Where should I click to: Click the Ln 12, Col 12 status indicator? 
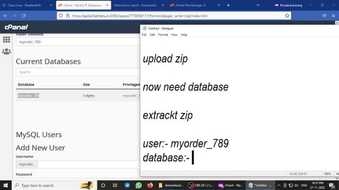coord(298,174)
